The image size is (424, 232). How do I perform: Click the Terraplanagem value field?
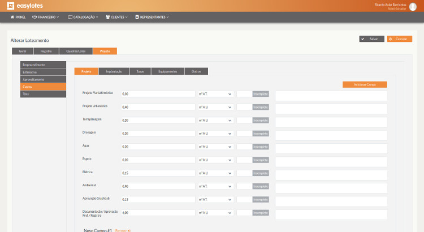coord(158,120)
